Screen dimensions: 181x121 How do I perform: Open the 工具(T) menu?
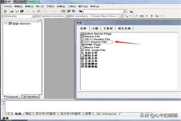72,6
